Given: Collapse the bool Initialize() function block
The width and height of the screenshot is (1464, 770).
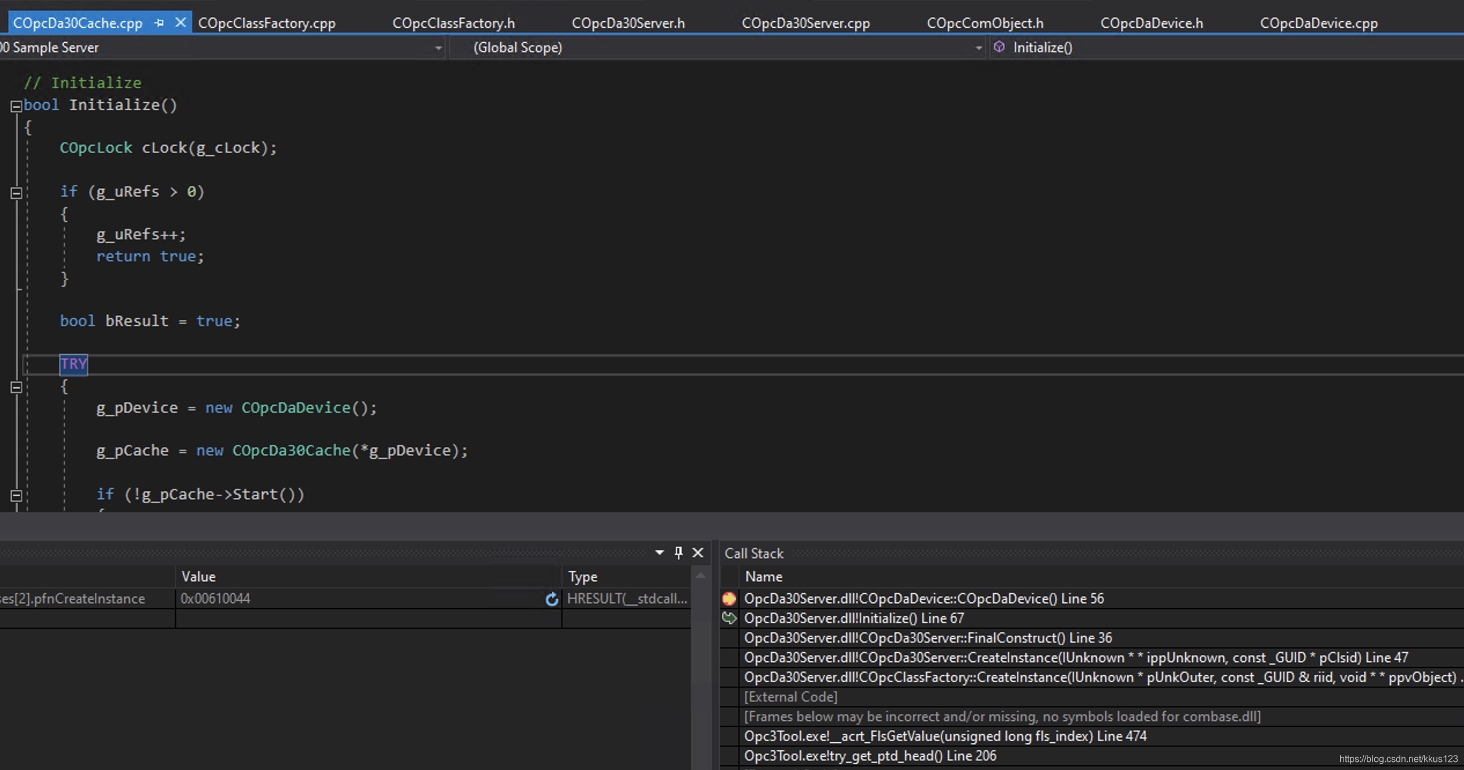Looking at the screenshot, I should tap(16, 106).
